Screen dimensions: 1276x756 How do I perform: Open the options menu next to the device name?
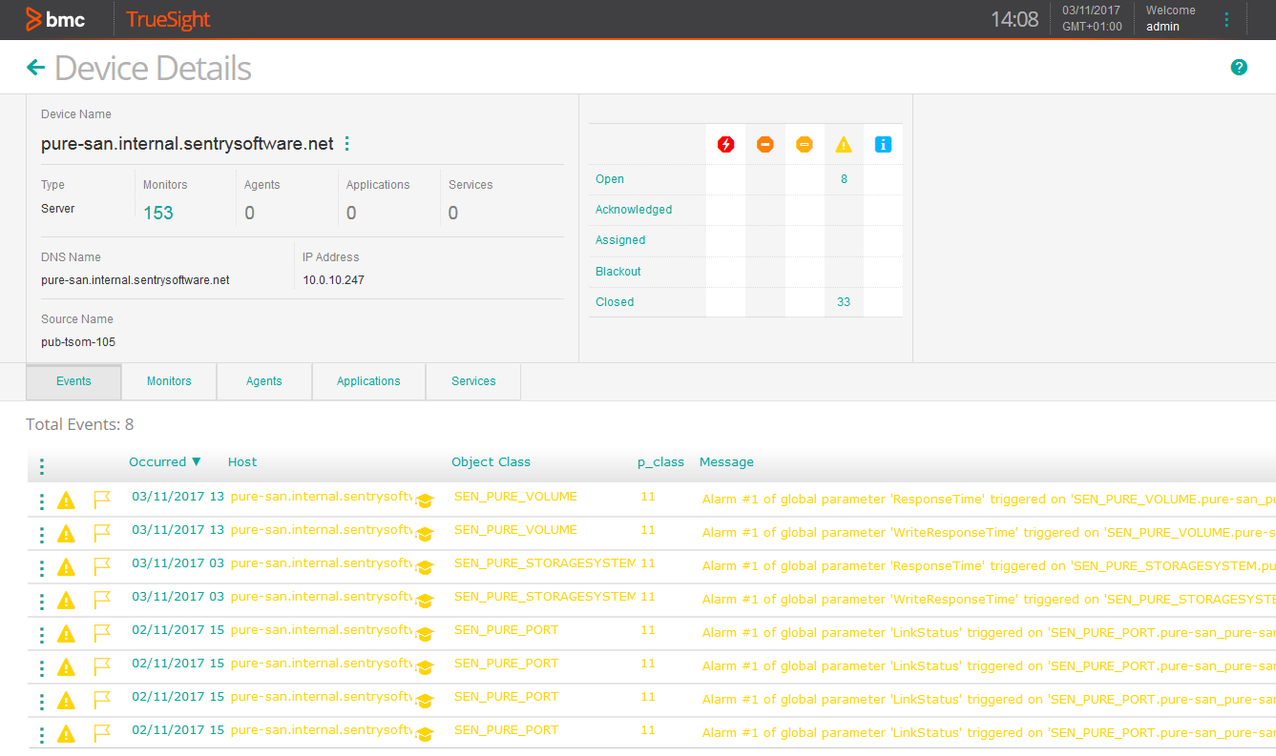[346, 143]
